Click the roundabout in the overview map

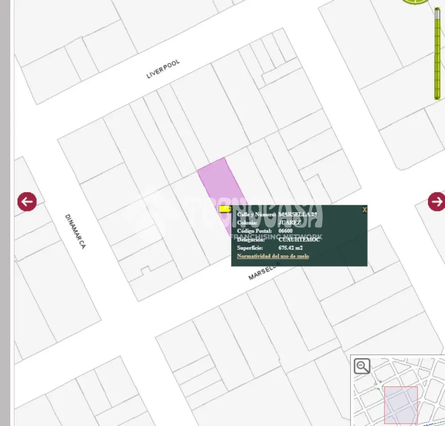click(380, 385)
